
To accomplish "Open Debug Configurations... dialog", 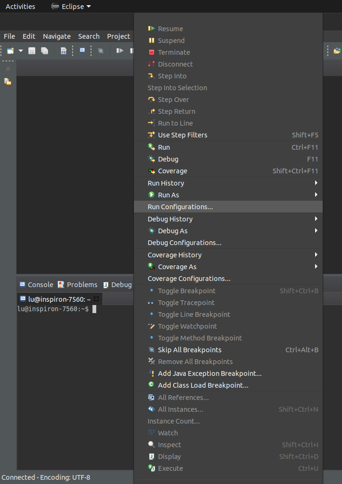I will [x=228, y=243].
